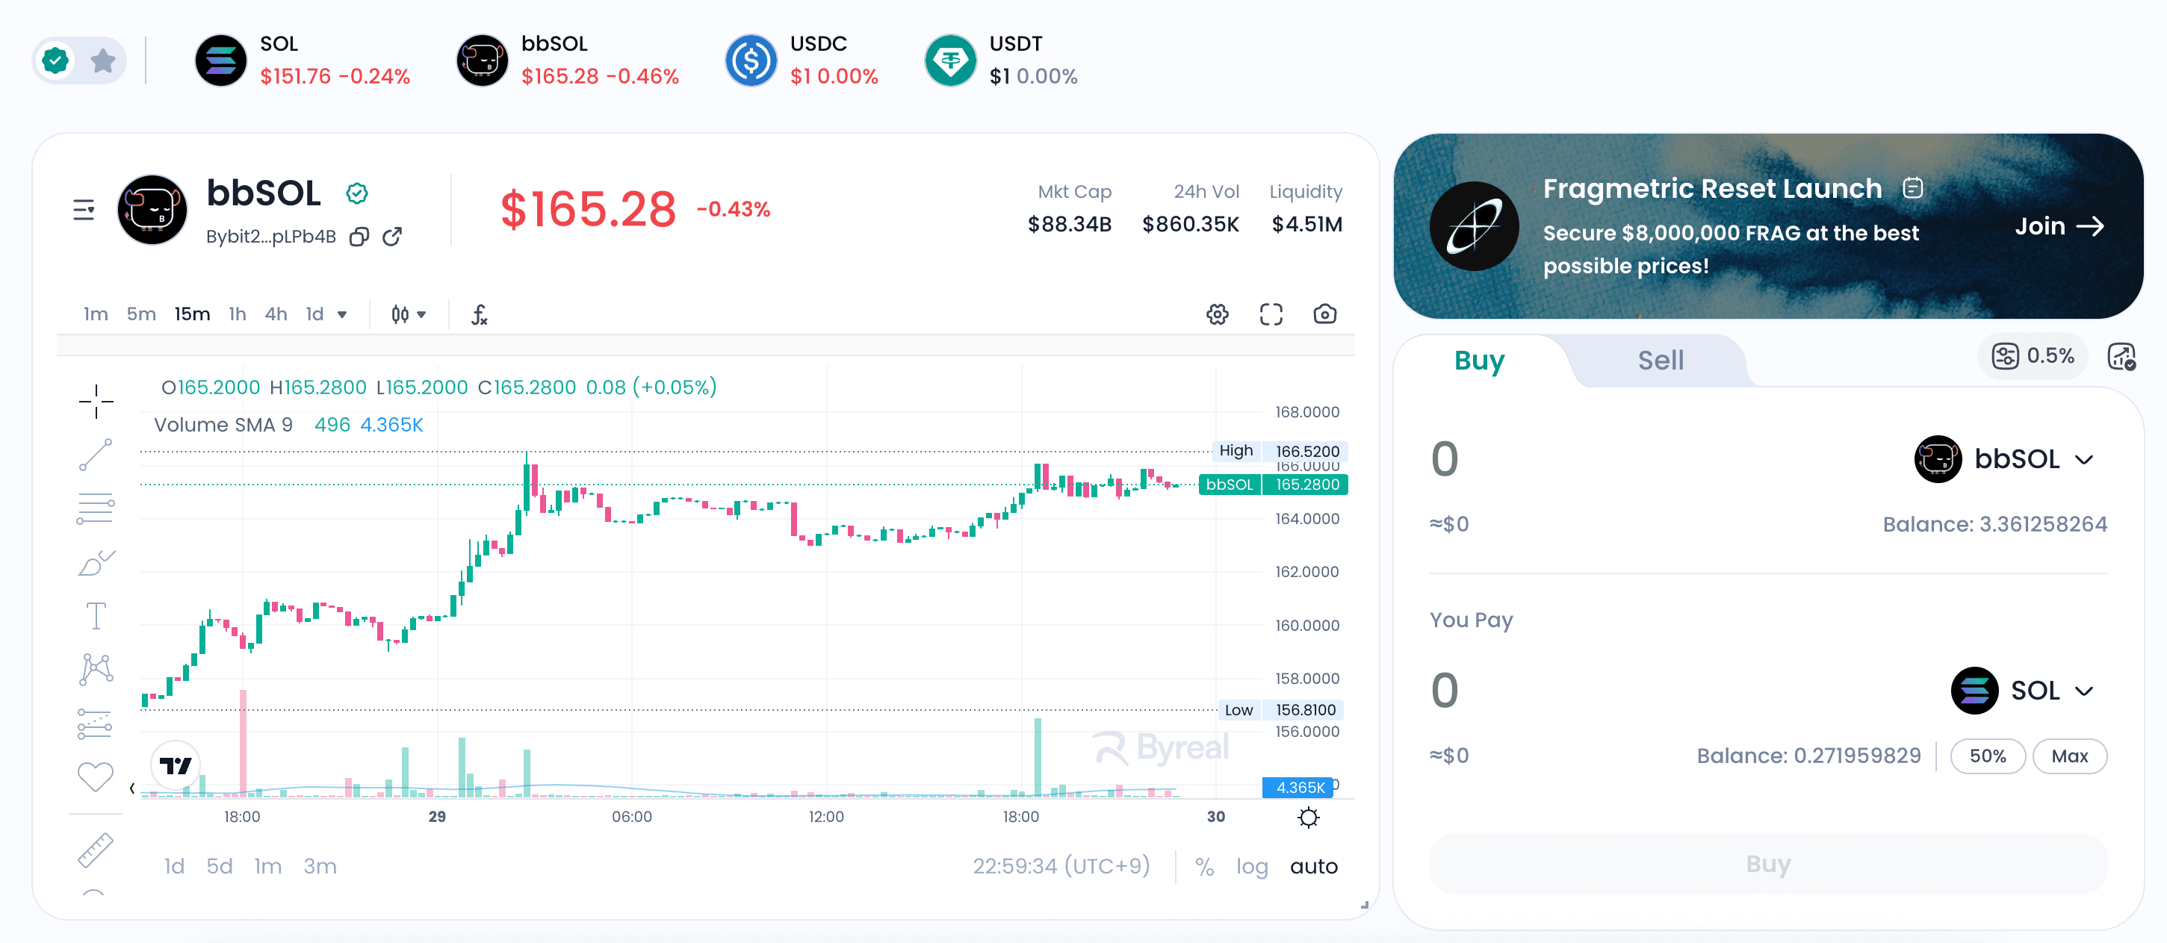
Task: Select the USDC ticker in top bar
Action: tap(802, 60)
